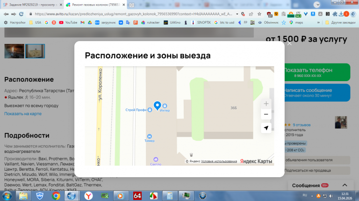Open the LTC extension icon
Screen dimensions: 359x201
tap(298, 14)
